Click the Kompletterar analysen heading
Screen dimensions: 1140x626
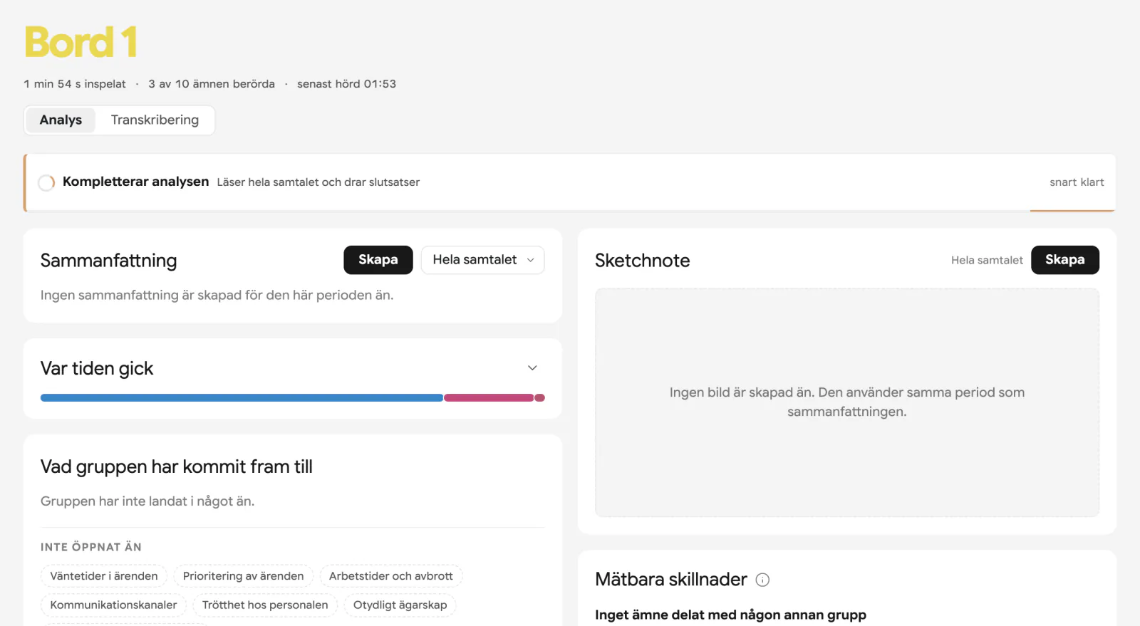pyautogui.click(x=135, y=182)
